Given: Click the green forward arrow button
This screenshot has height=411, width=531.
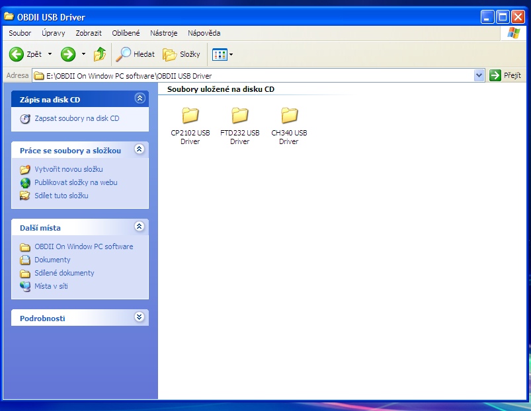Looking at the screenshot, I should coord(68,54).
